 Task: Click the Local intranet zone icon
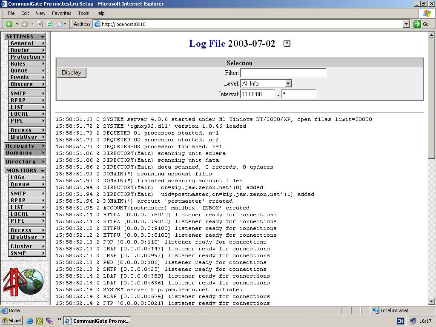(x=376, y=310)
